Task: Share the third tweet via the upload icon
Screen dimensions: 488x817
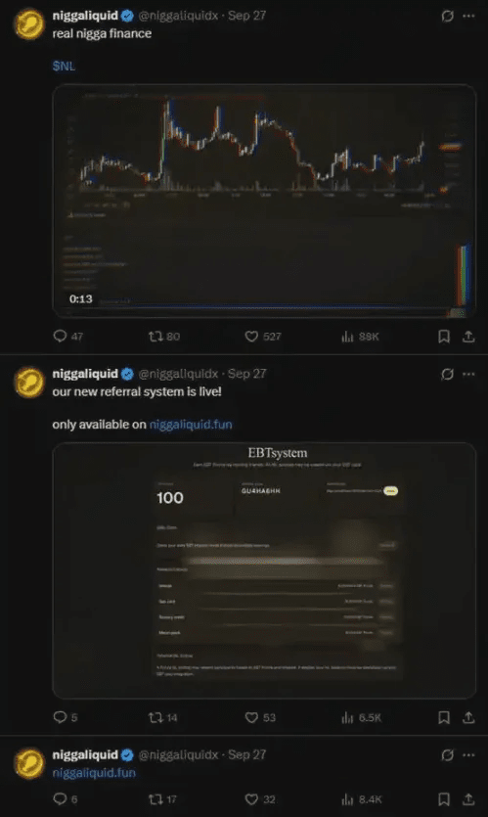Action: point(468,799)
